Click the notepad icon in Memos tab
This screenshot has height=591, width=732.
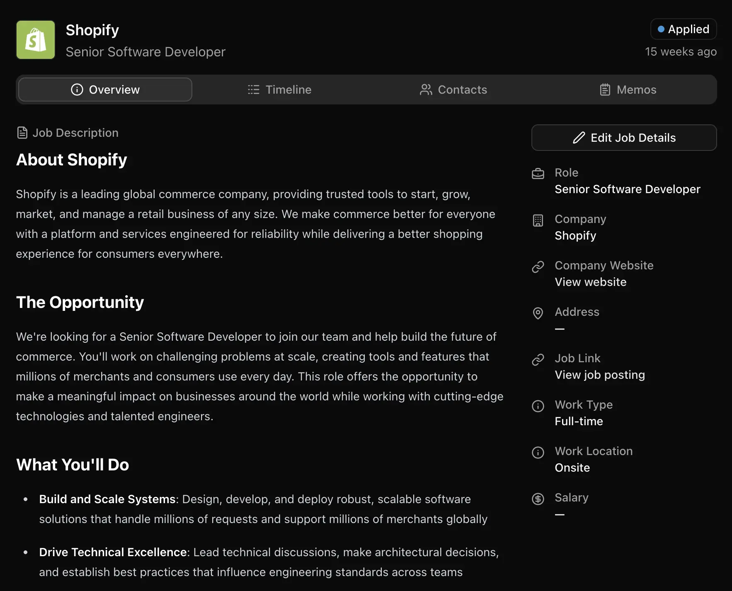[605, 90]
